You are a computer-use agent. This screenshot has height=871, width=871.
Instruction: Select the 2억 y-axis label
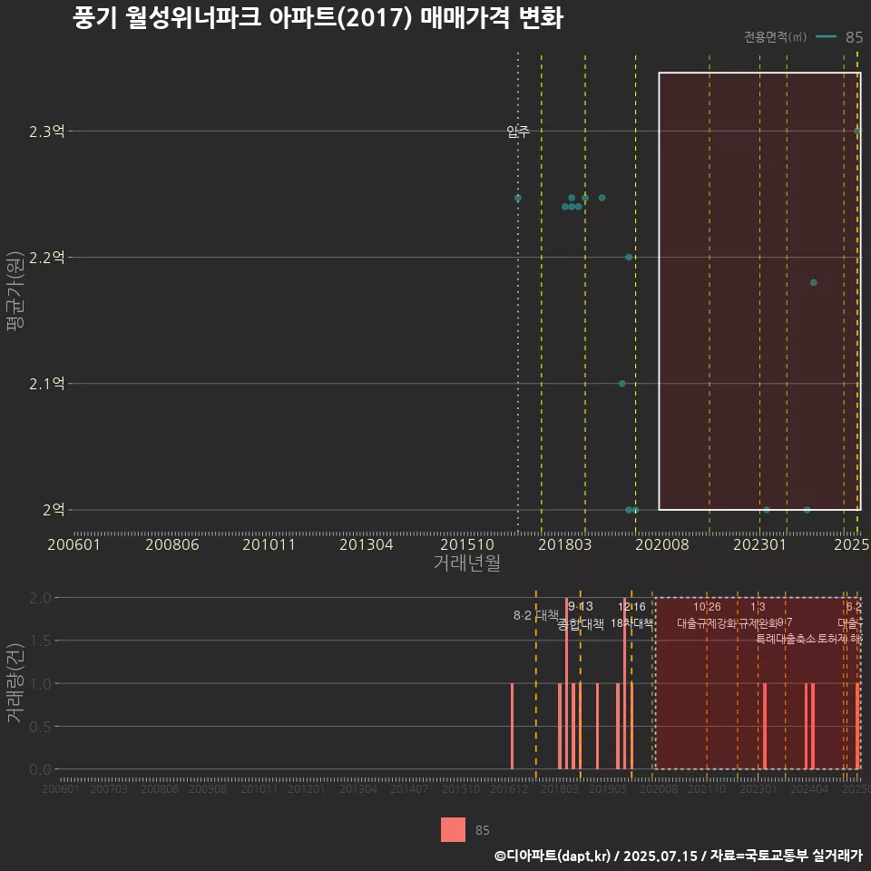[x=54, y=509]
